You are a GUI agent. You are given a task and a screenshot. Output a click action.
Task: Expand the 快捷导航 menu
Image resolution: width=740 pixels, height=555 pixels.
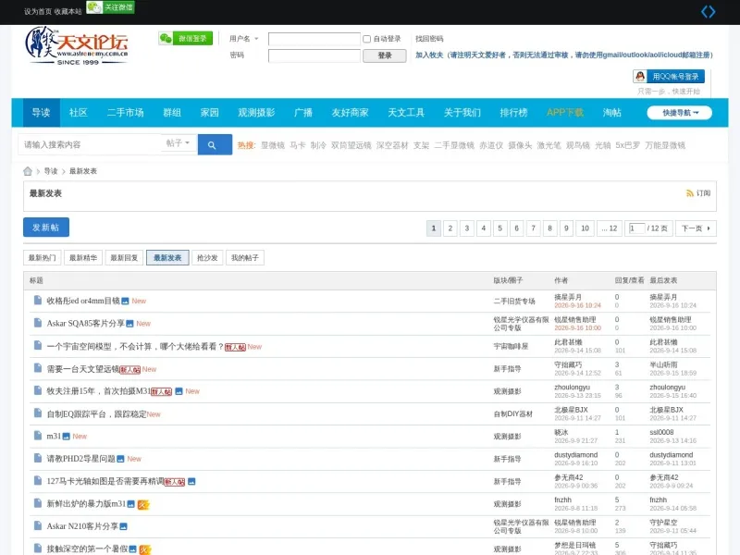680,113
